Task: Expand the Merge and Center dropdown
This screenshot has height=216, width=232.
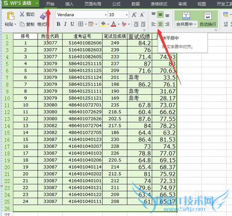Action: coord(195,24)
